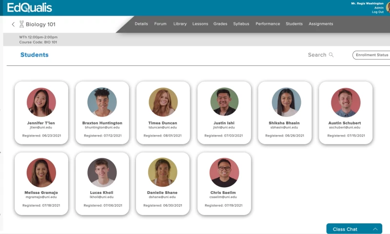Click email aschubert@uni.edu
The height and width of the screenshot is (234, 390).
click(345, 127)
